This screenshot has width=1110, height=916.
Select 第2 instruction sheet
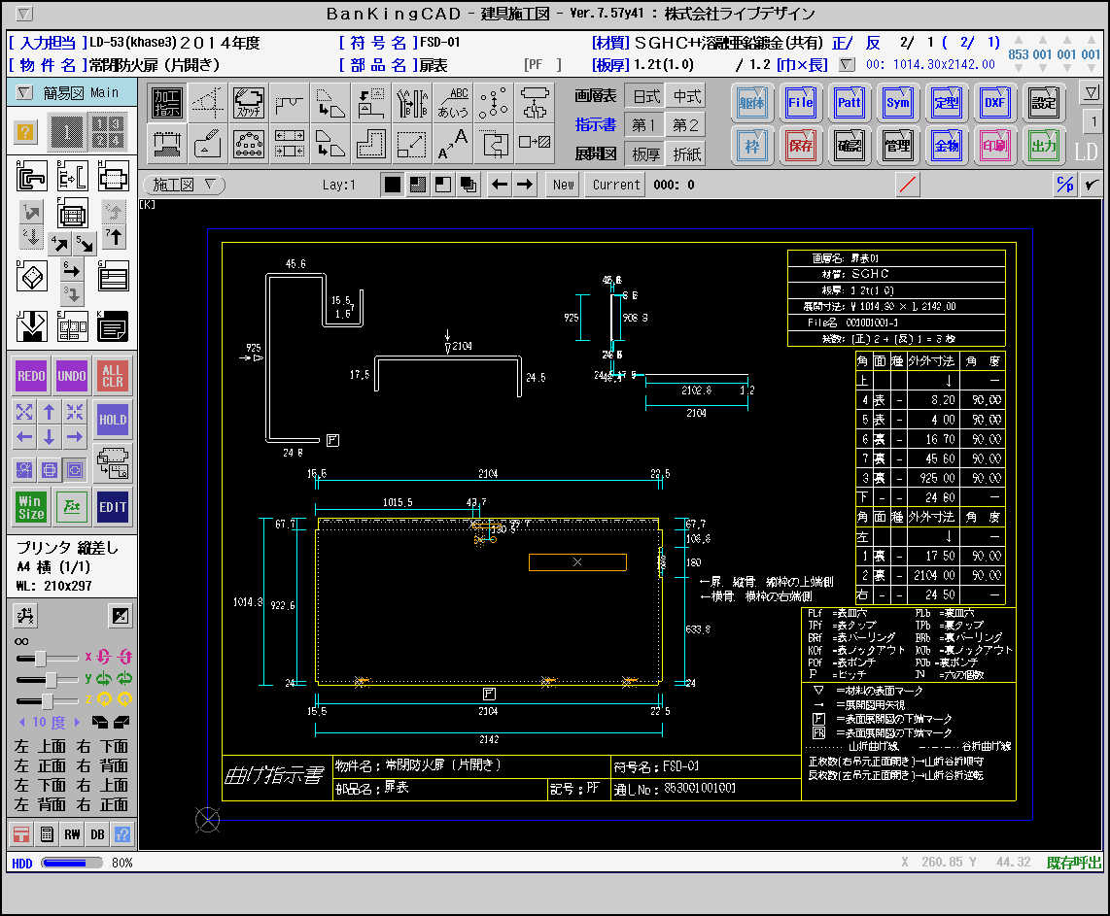pyautogui.click(x=686, y=125)
